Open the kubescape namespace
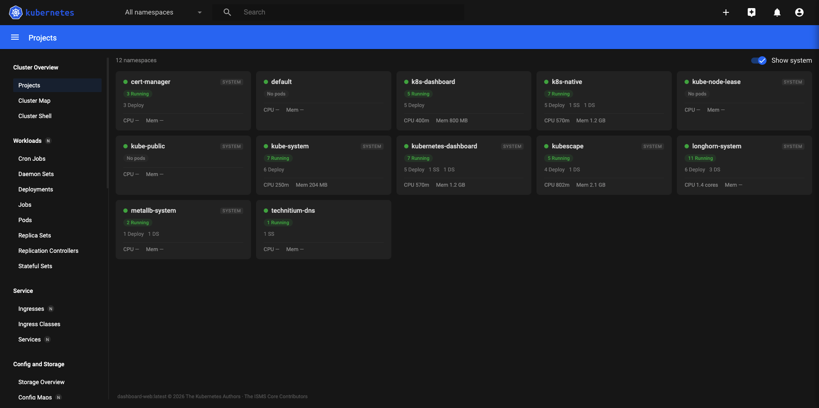 click(x=604, y=165)
